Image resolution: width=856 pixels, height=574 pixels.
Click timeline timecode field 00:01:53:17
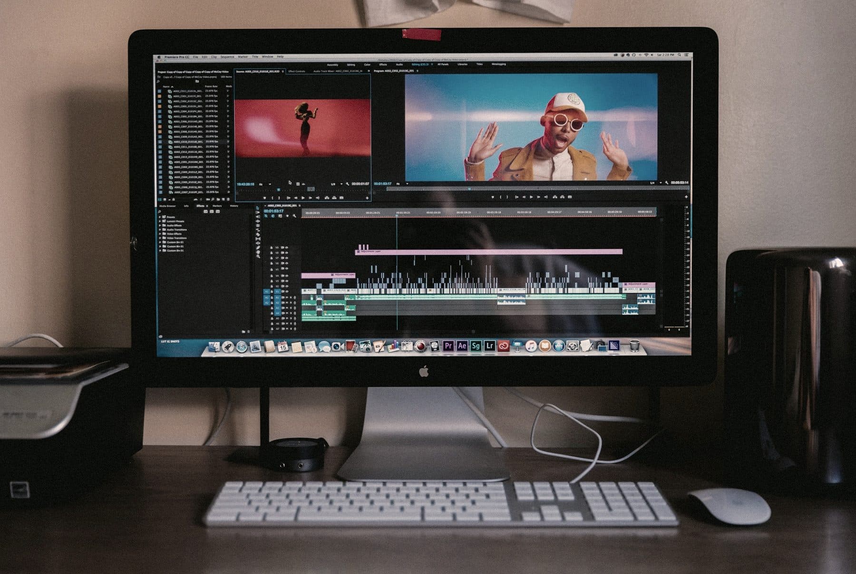(x=274, y=211)
